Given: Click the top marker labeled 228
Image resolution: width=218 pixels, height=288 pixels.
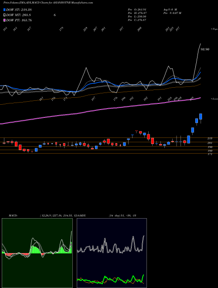Looking at the screenshot, I should 85,29.
